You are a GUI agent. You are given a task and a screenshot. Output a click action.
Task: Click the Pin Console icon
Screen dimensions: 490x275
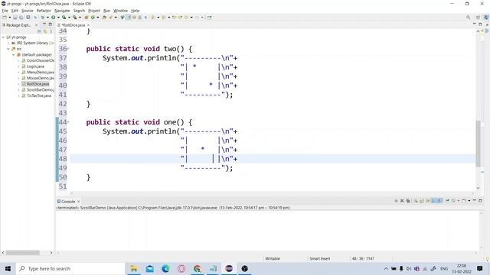click(447, 201)
